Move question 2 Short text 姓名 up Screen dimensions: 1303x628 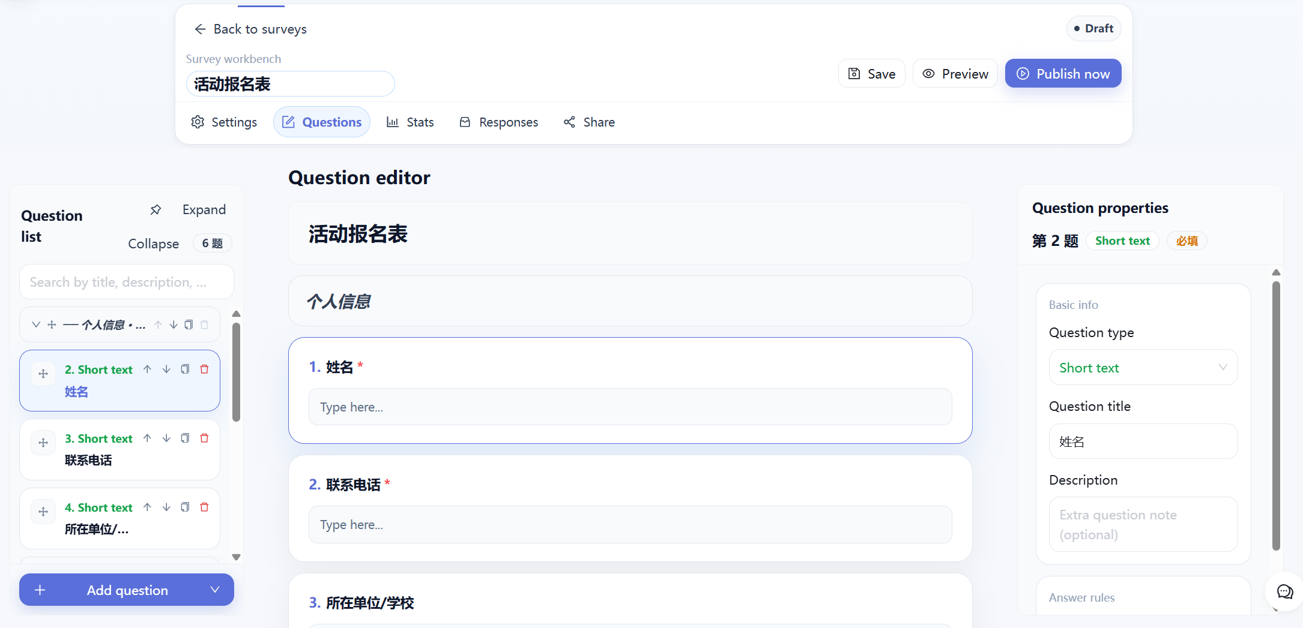click(147, 369)
